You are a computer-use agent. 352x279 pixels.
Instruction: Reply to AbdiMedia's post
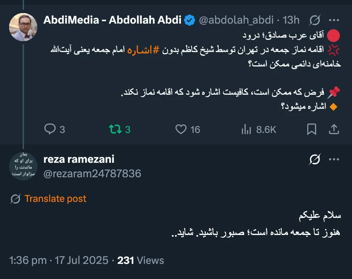pyautogui.click(x=51, y=129)
